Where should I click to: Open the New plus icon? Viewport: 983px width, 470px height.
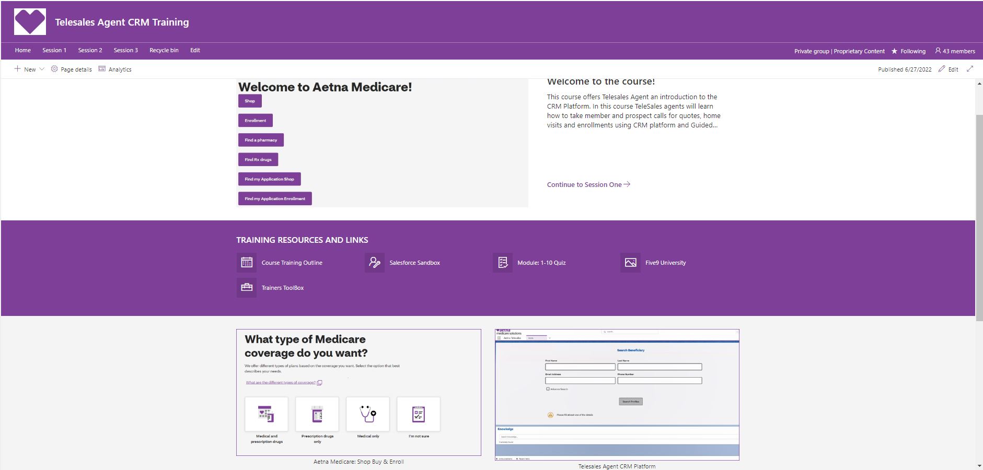(18, 69)
